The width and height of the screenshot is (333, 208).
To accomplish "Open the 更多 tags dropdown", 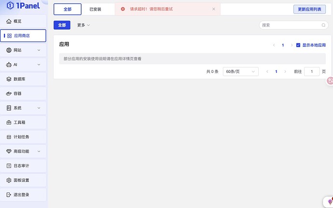I will [x=83, y=25].
